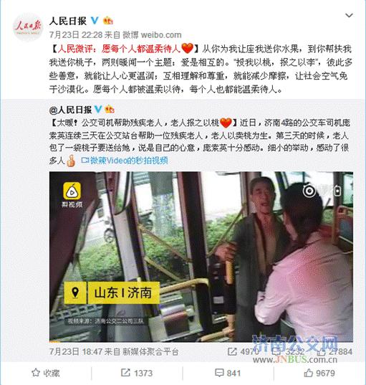Repost this post showing 1373 shares
Image resolution: width=366 pixels, height=385 pixels.
[x=137, y=373]
